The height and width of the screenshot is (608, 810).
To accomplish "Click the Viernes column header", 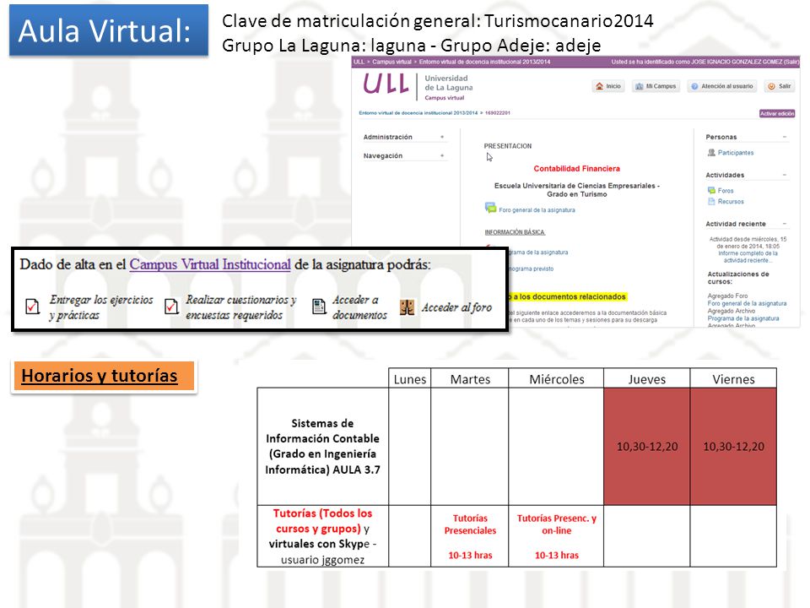I will point(733,378).
